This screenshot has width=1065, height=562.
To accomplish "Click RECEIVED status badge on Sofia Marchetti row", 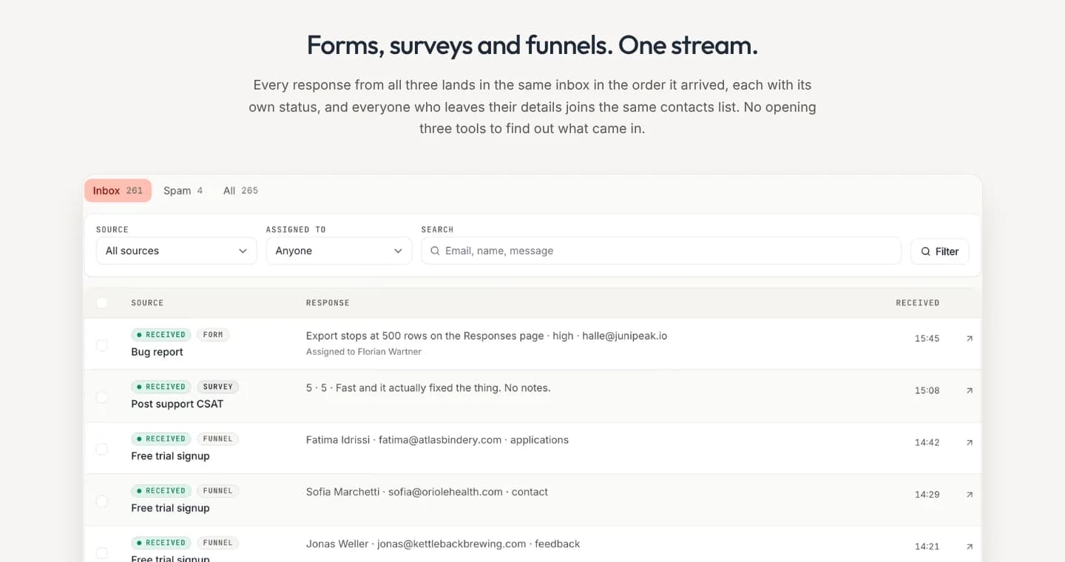I will click(x=161, y=490).
